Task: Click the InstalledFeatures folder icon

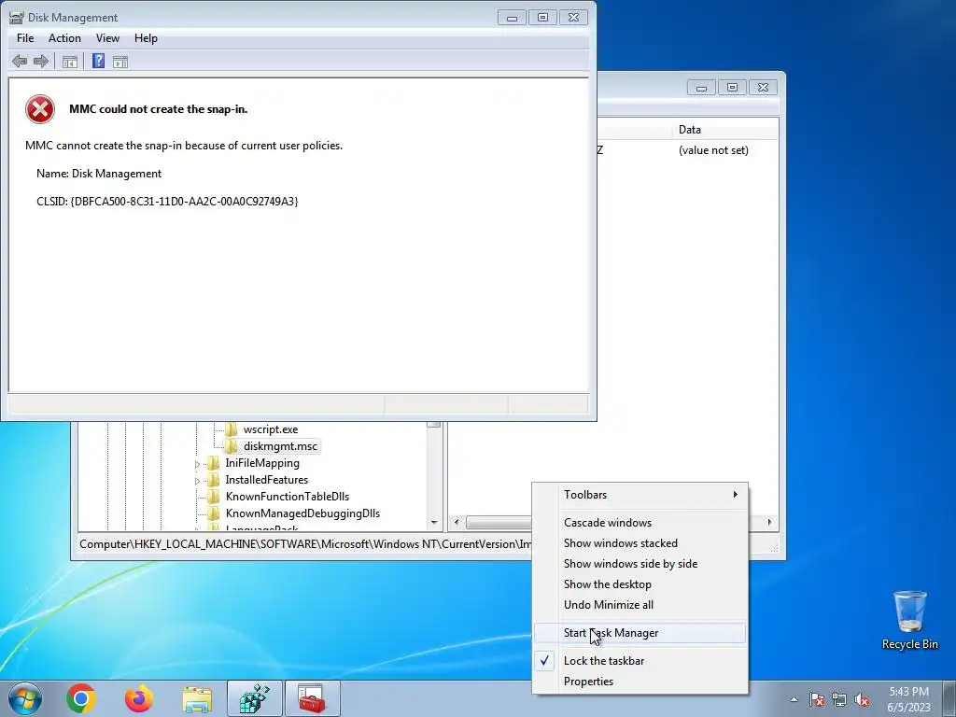Action: click(214, 480)
